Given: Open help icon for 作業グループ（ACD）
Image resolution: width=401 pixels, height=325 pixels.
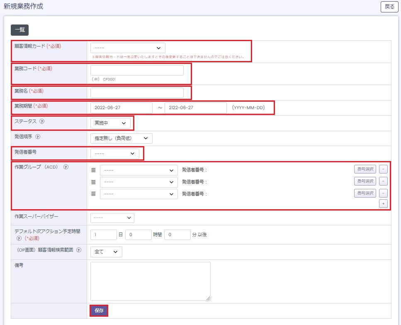Looking at the screenshot, I should click(66, 167).
